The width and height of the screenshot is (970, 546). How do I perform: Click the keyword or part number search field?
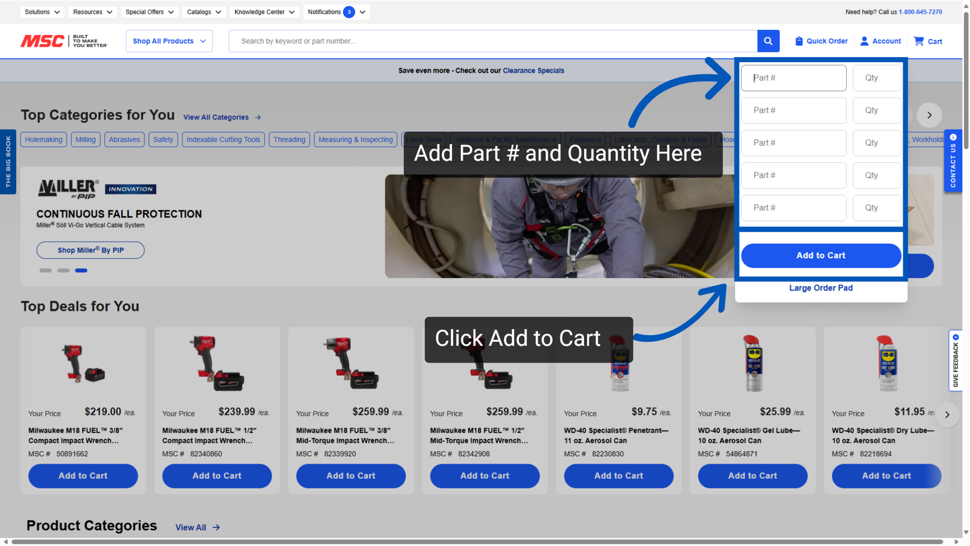pos(493,41)
